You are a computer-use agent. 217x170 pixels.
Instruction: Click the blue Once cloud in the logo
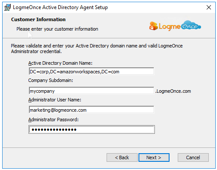pyautogui.click(x=191, y=25)
